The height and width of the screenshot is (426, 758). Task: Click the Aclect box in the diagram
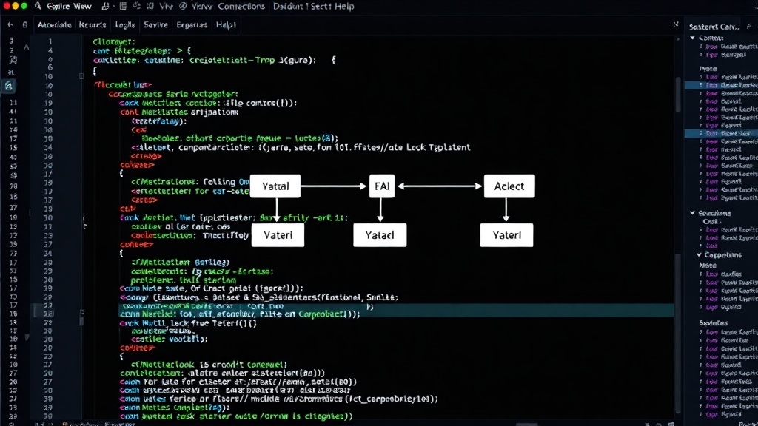[509, 186]
